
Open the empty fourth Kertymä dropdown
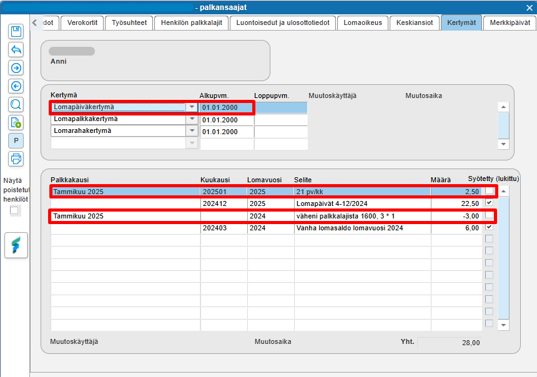[x=192, y=143]
